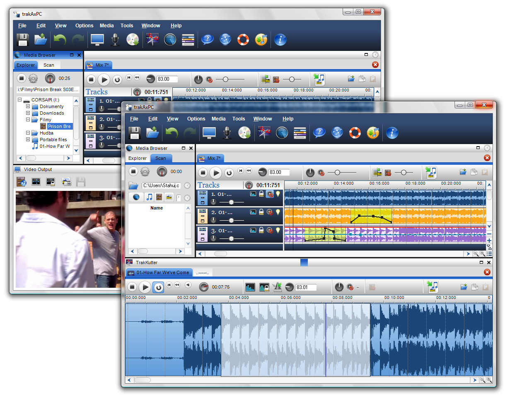
Task: Click the mix tracks list icon in front toolbar
Action: point(300,133)
